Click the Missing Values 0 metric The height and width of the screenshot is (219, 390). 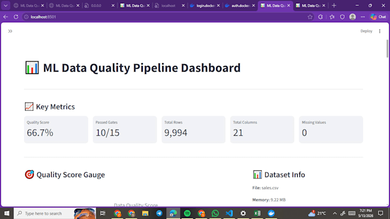(x=331, y=130)
